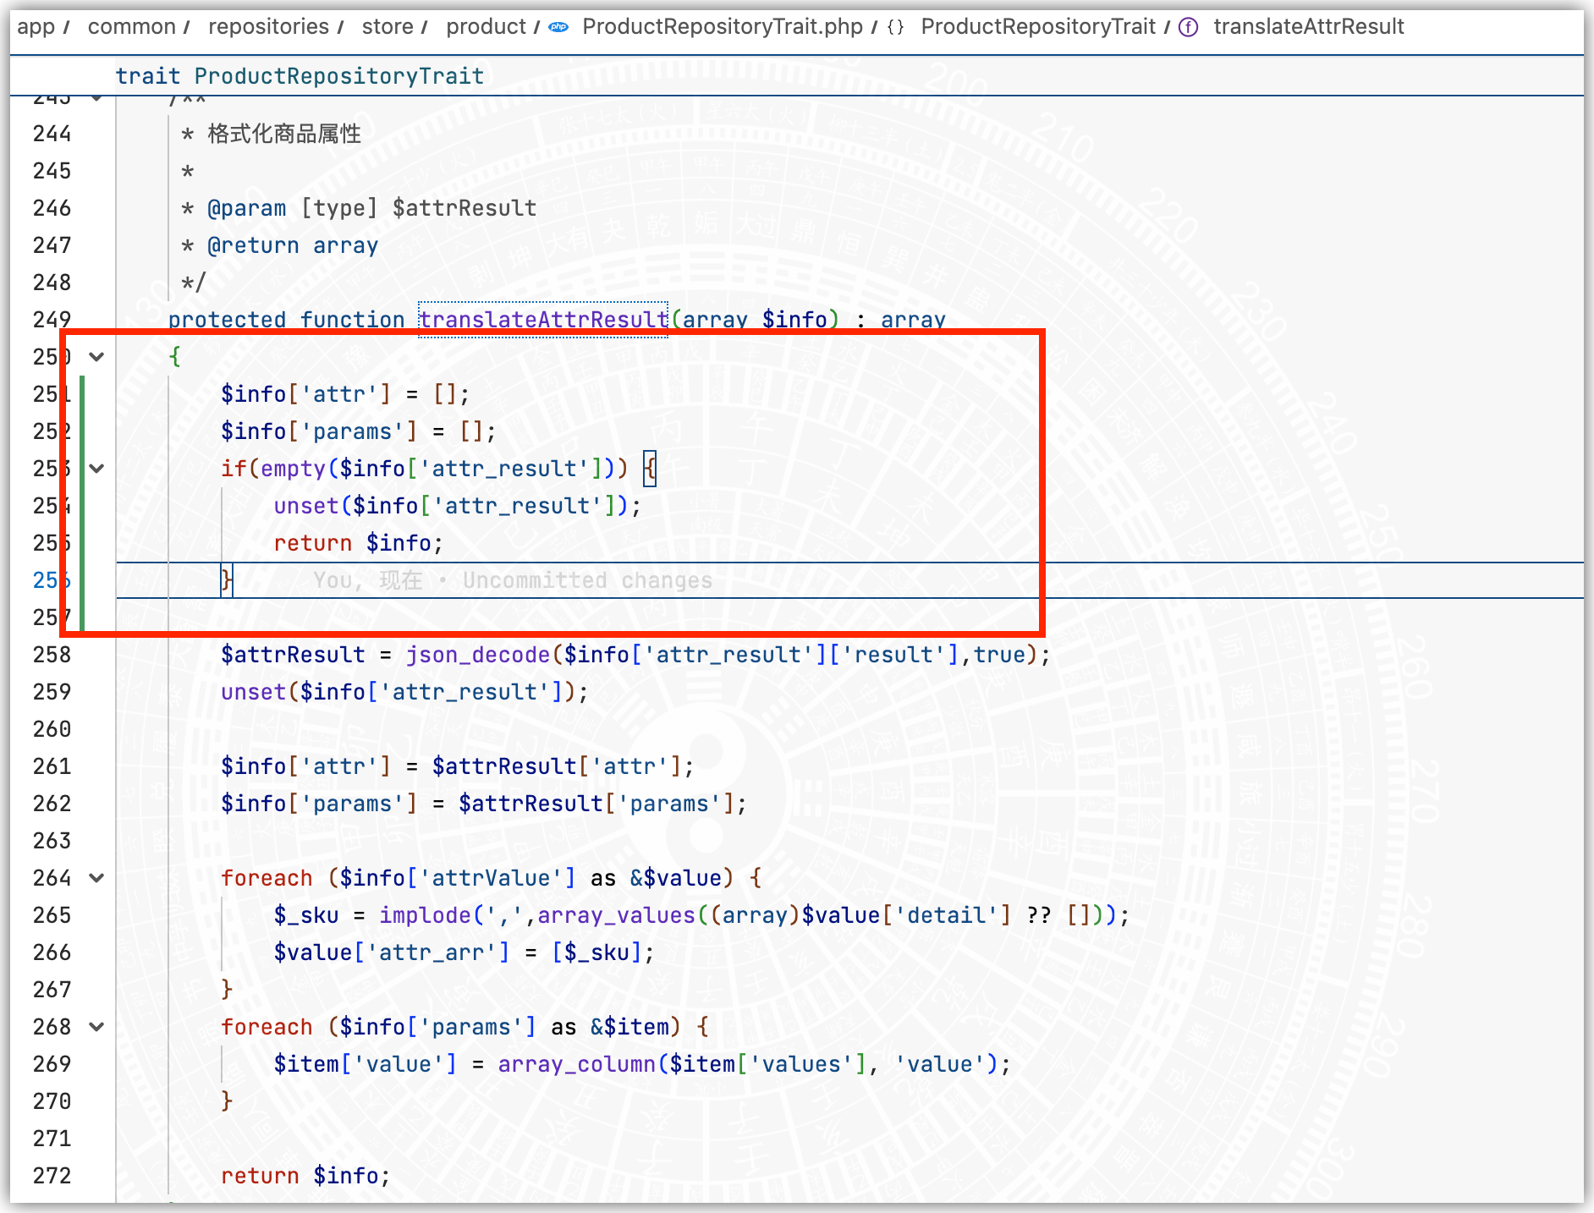The width and height of the screenshot is (1594, 1213).
Task: Click '$value['attr_arr']' assignment on line 266
Action: pos(464,952)
